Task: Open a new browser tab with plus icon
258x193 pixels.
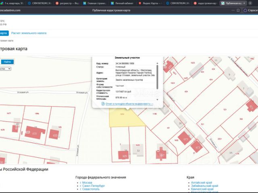Action: point(250,3)
